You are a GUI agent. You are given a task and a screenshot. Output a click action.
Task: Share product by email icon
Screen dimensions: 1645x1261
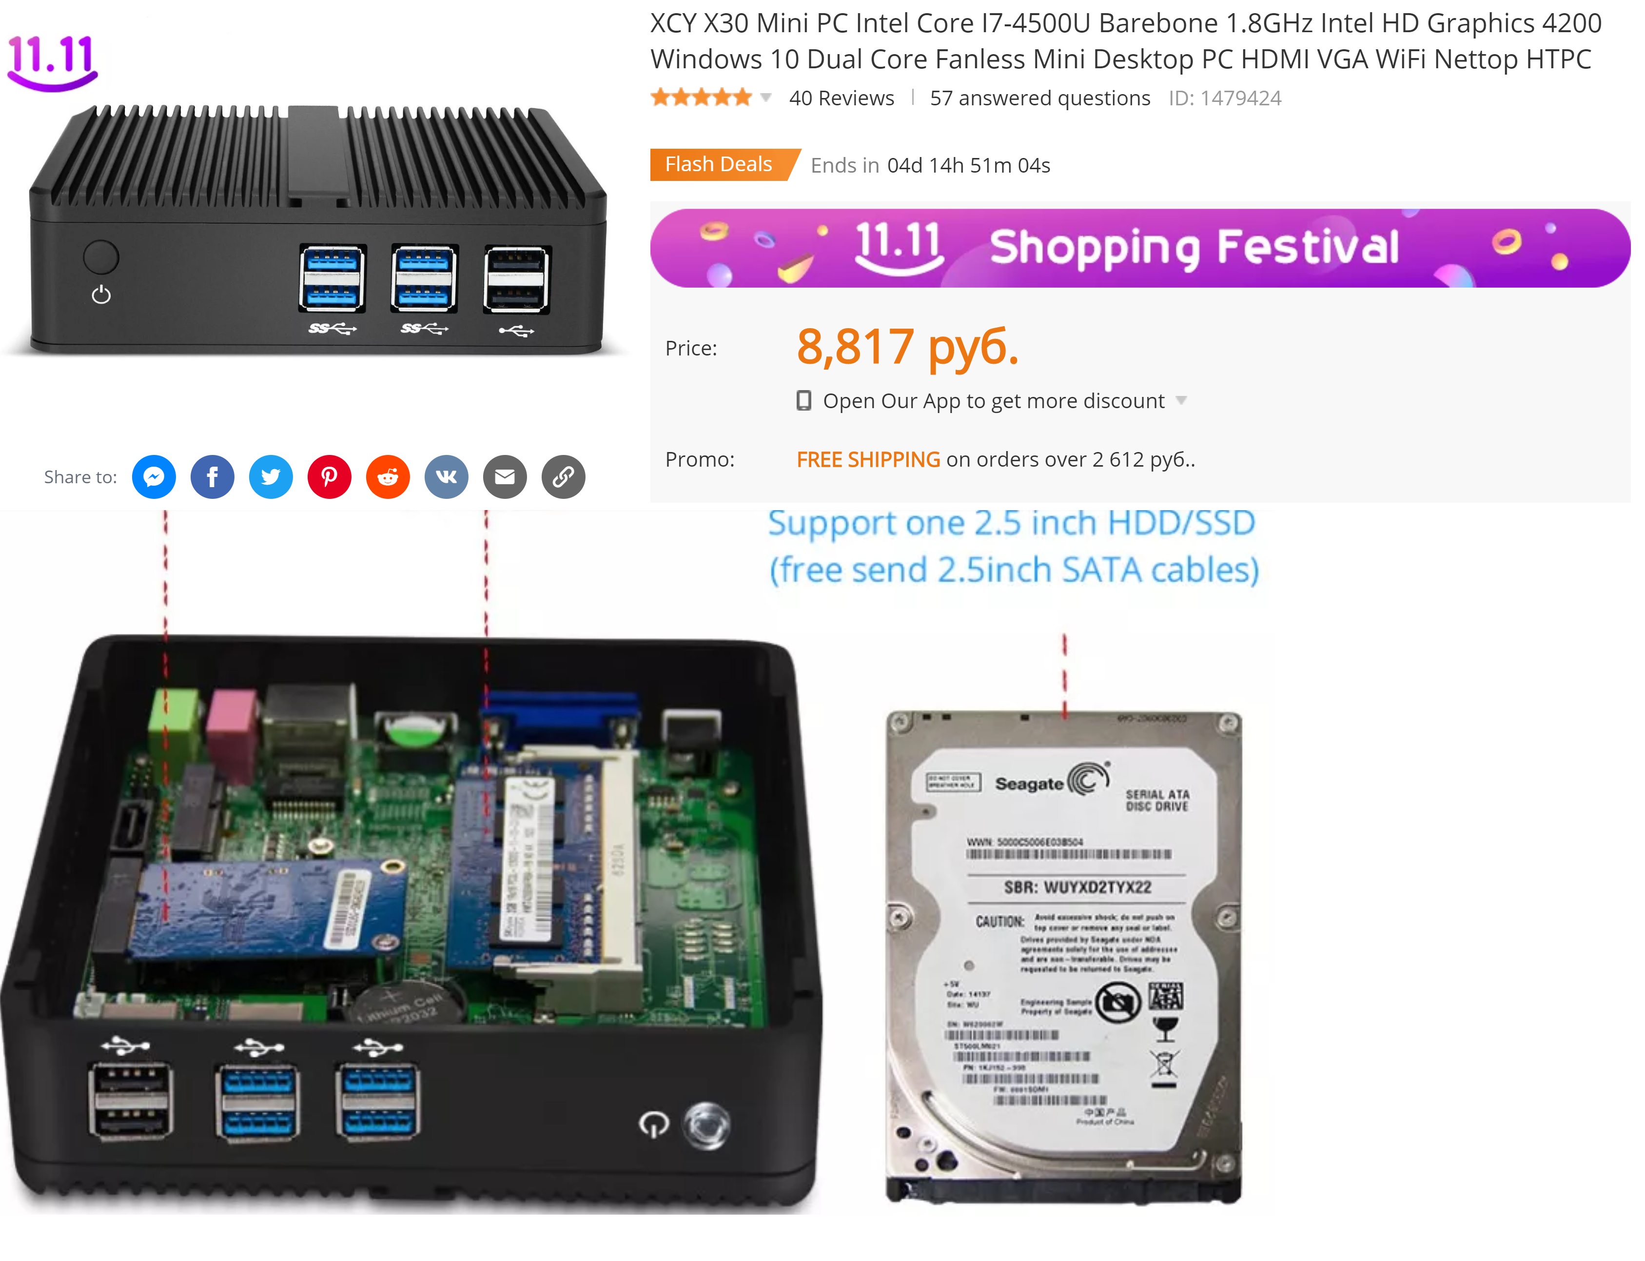coord(505,476)
